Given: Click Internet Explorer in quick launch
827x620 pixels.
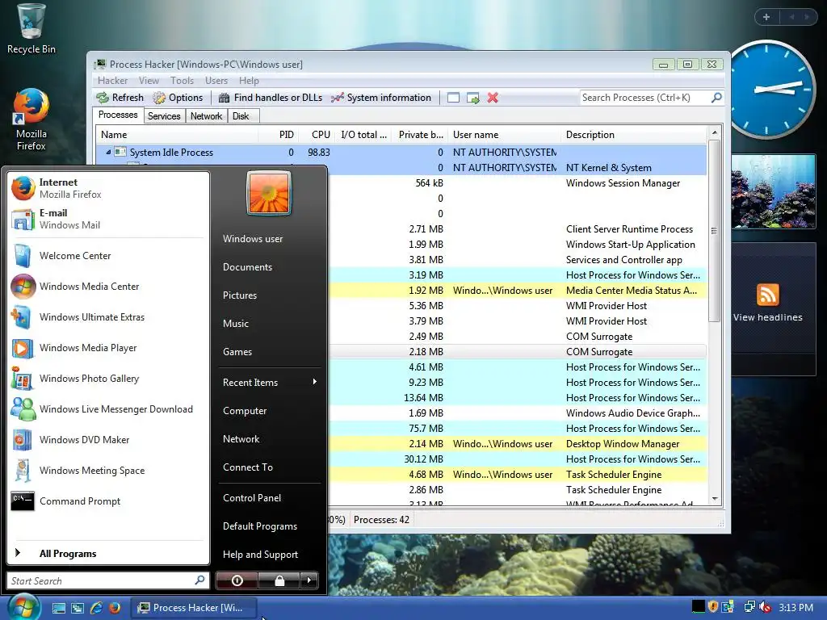Looking at the screenshot, I should [96, 607].
